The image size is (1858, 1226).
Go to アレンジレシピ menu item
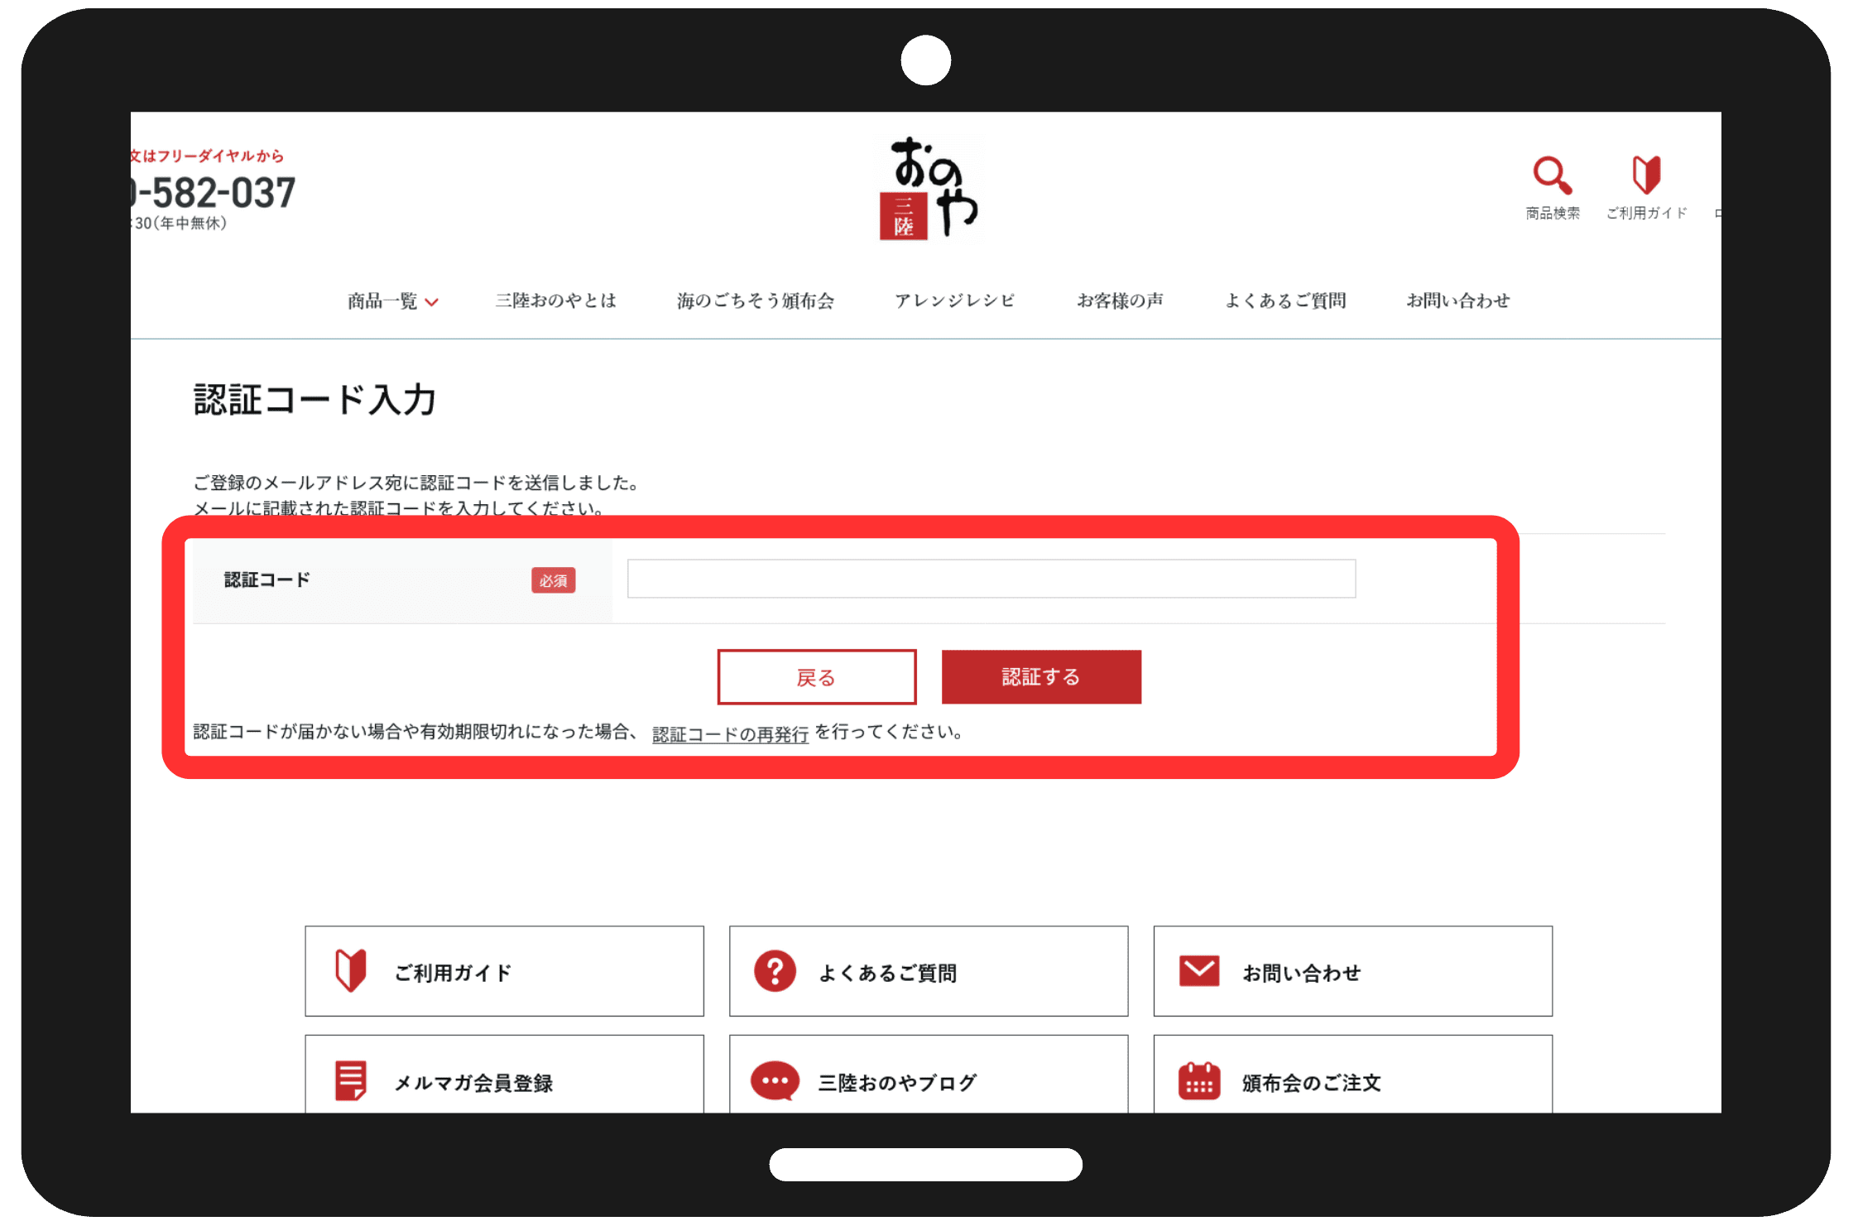954,300
